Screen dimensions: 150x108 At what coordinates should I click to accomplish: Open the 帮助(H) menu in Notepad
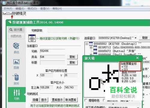pos(57,9)
